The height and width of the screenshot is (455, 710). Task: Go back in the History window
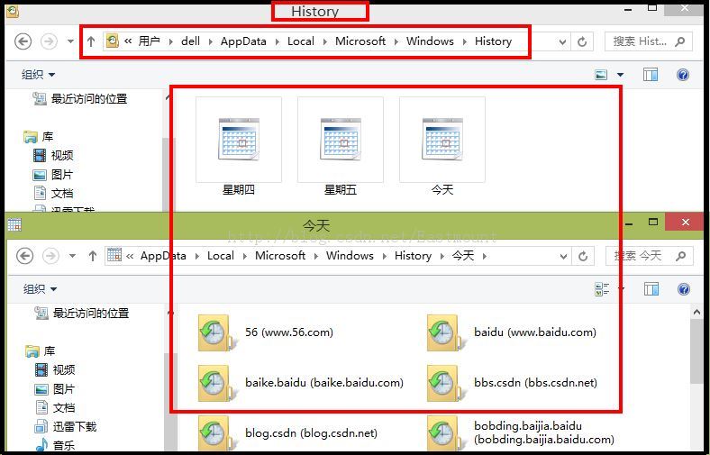[23, 41]
